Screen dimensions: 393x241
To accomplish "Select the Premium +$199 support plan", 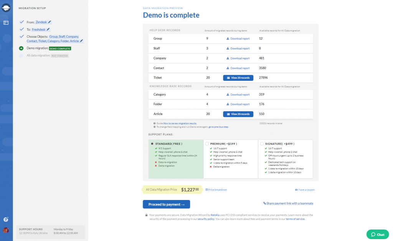I will [x=207, y=143].
